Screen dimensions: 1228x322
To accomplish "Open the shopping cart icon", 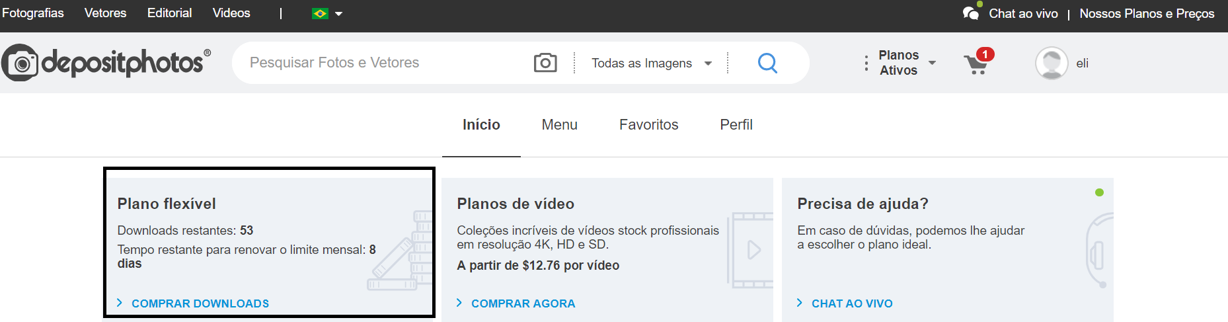I will point(976,65).
